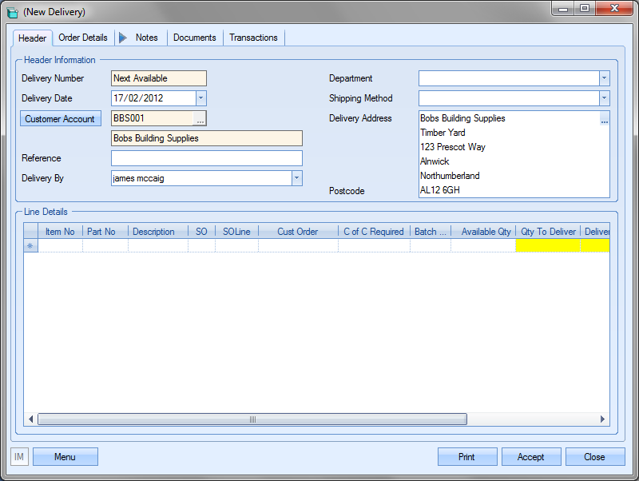
Task: Click the arrow icon beside Notes tab
Action: [123, 38]
